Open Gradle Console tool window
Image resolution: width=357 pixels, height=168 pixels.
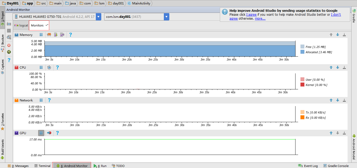pos(336,166)
